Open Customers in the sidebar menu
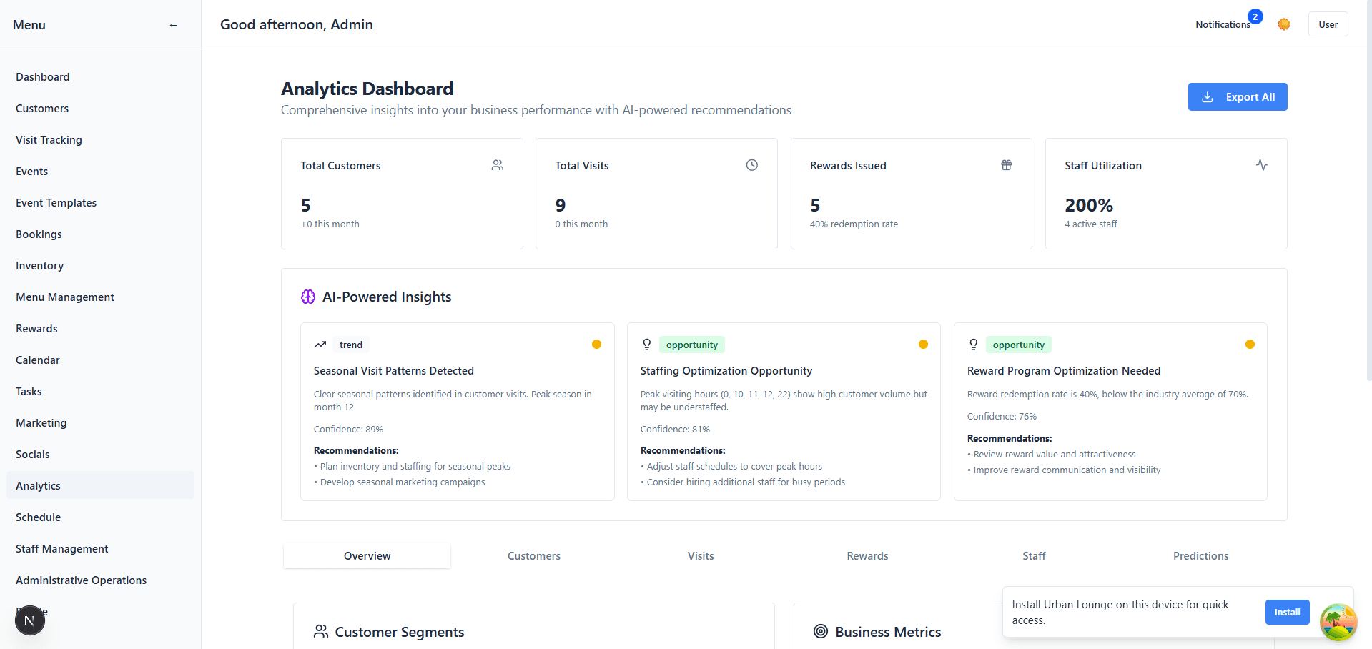 click(x=100, y=109)
